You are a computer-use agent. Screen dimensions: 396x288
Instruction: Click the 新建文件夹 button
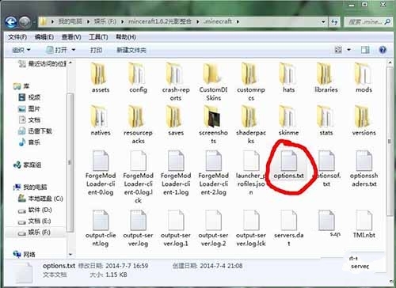[x=131, y=50]
